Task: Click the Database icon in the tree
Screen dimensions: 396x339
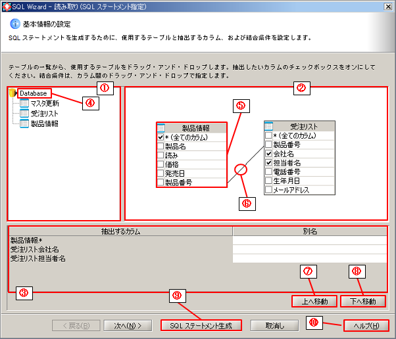Action: click(x=13, y=94)
